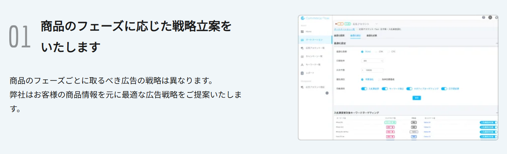Open the user account icon at top right
The width and height of the screenshot is (507, 154).
click(490, 17)
